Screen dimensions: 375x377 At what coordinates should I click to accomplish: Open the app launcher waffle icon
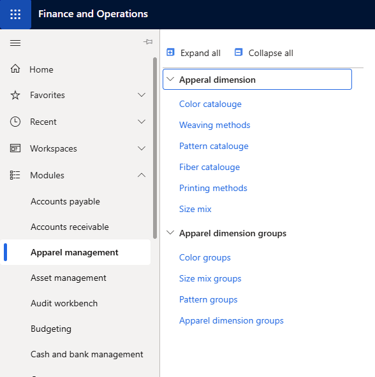coord(15,14)
